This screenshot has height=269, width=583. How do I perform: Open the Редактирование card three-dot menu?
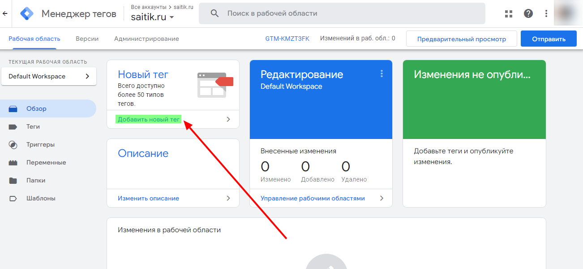click(382, 74)
